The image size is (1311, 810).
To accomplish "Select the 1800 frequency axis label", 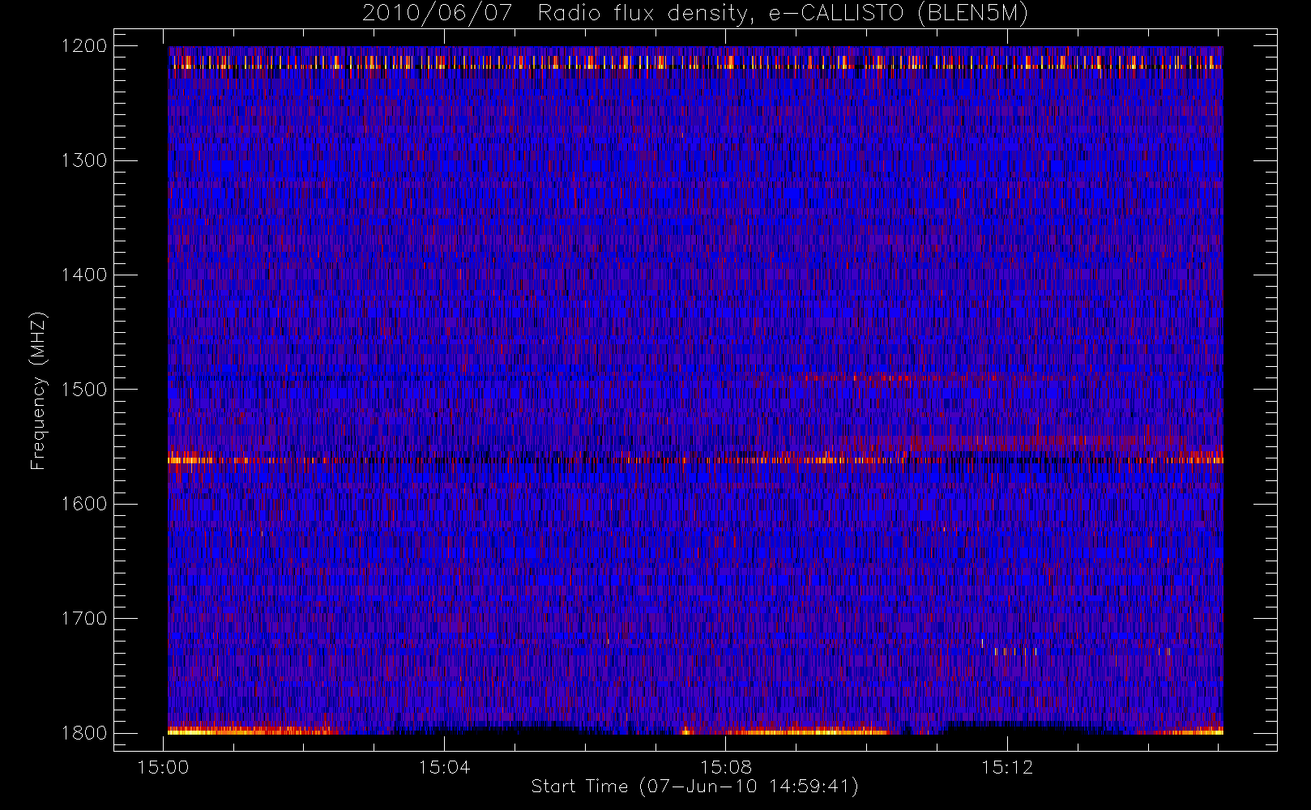I will [84, 733].
